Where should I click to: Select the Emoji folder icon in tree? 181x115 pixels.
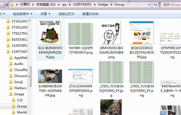[x=11, y=82]
